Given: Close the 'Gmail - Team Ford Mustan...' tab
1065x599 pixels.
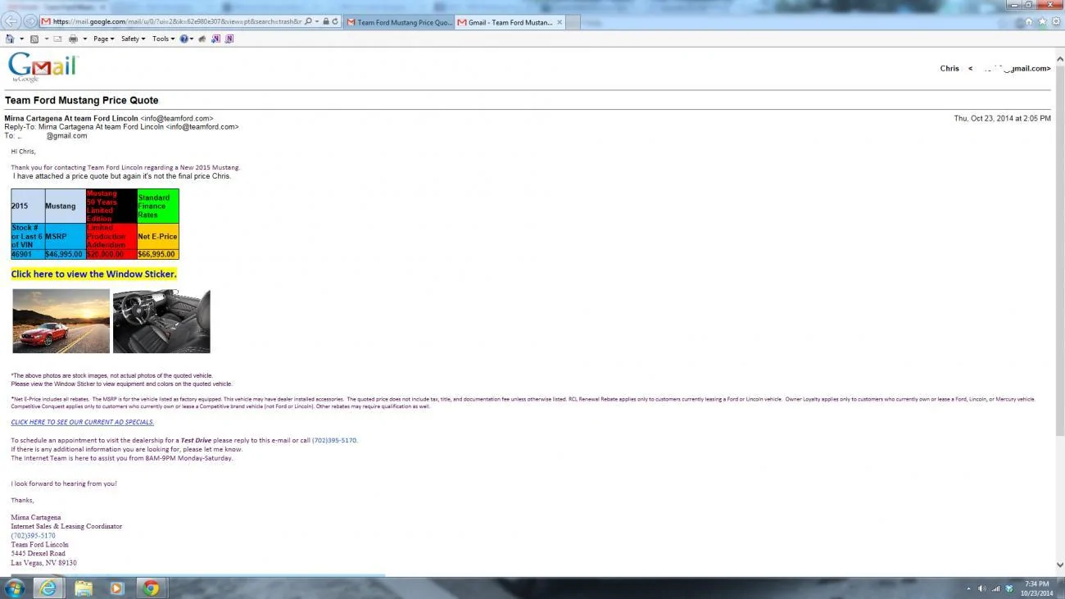Looking at the screenshot, I should (560, 22).
